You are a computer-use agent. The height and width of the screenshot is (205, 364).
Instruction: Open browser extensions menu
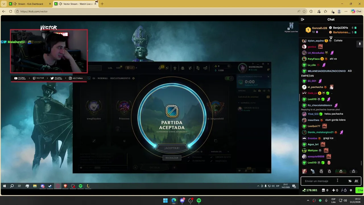311,11
